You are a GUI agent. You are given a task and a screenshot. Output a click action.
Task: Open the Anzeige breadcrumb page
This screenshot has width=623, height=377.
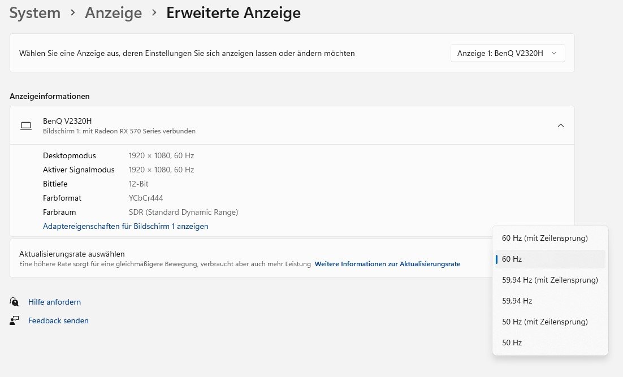113,12
